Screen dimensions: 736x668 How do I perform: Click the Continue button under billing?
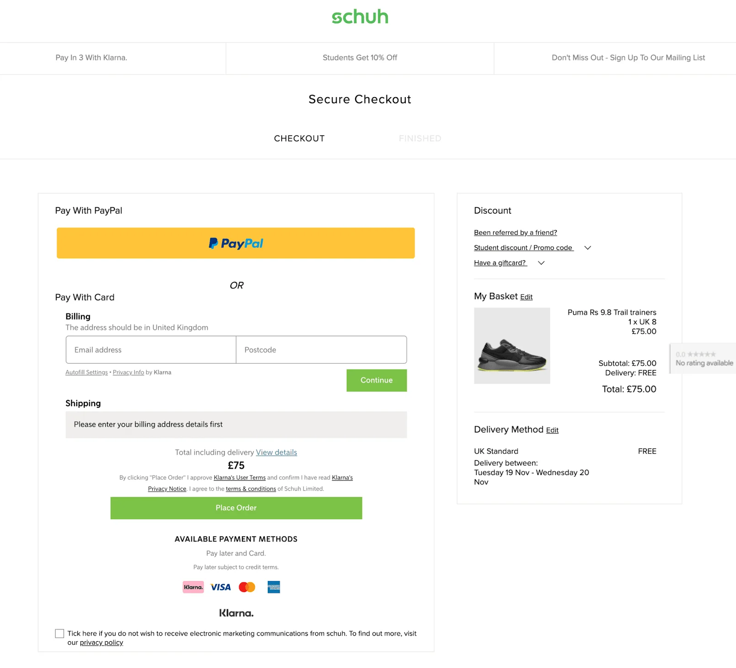(376, 380)
